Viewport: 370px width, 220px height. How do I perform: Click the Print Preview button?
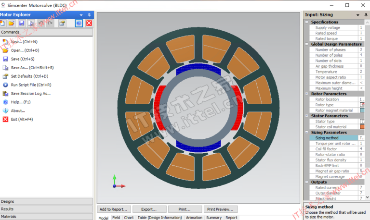click(221, 209)
